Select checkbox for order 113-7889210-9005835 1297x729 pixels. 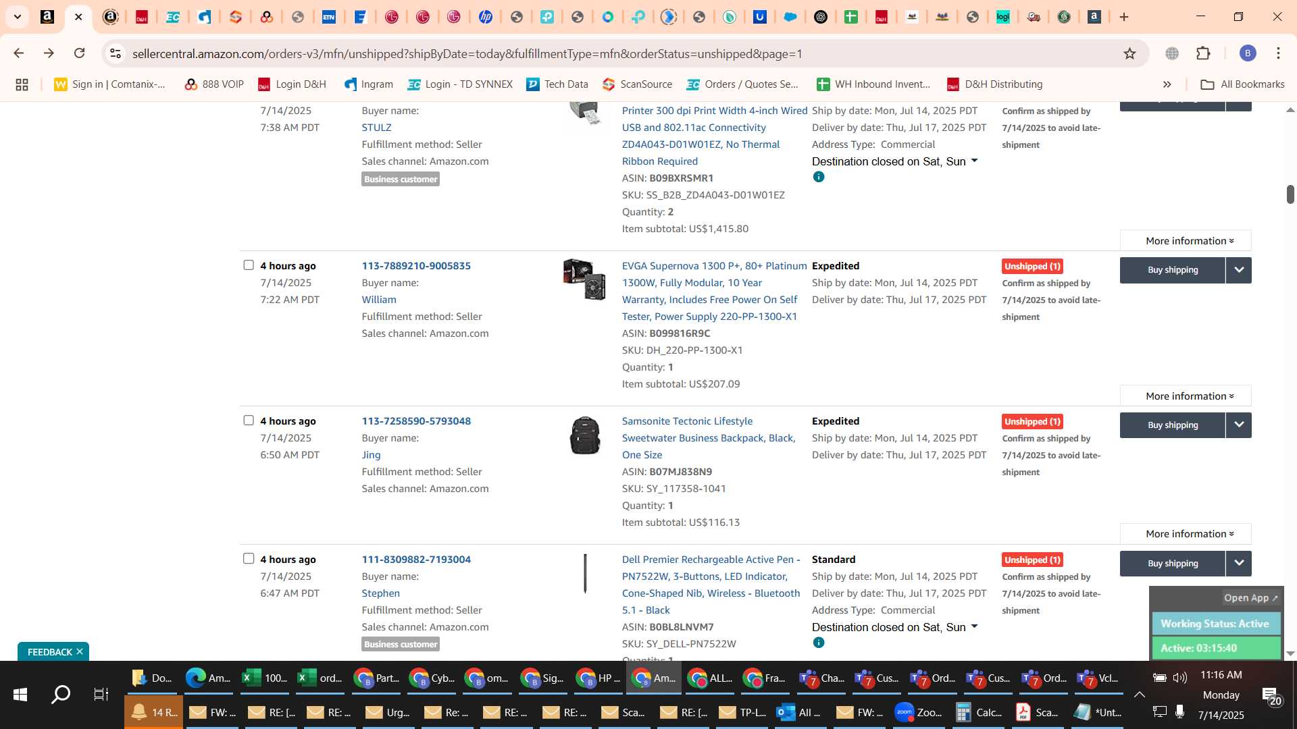pos(249,265)
